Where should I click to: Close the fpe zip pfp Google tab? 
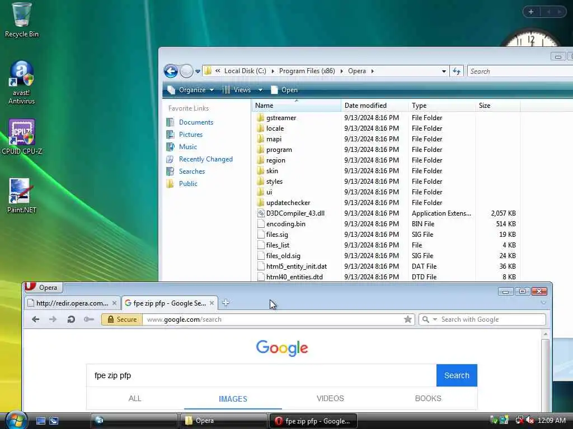tap(212, 303)
